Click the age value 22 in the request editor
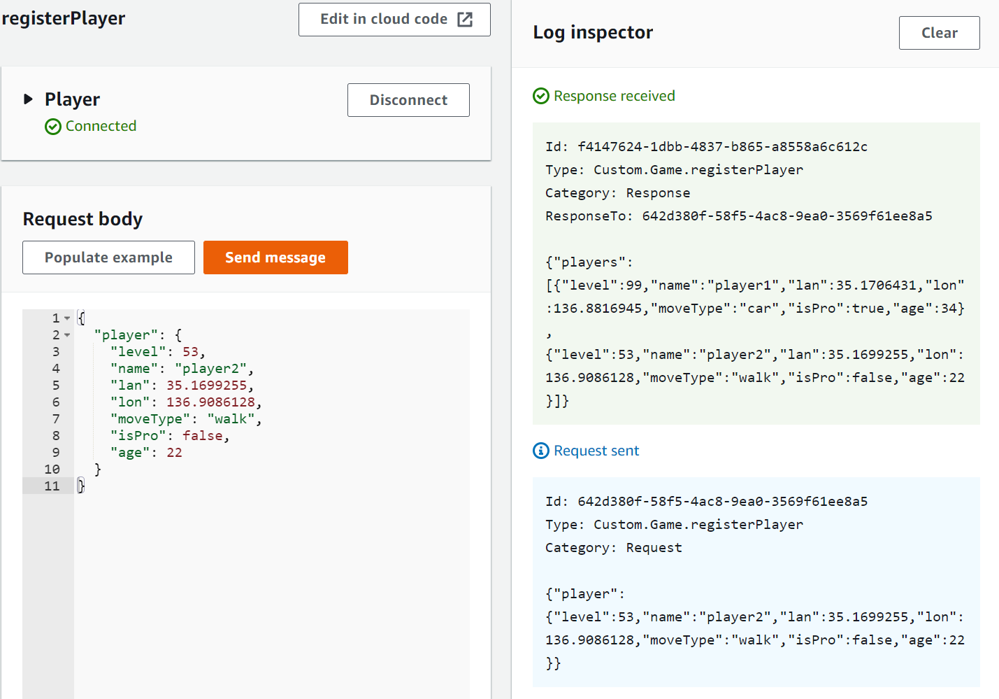 point(174,453)
